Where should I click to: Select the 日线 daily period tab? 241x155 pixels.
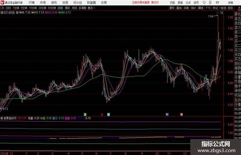60,8
